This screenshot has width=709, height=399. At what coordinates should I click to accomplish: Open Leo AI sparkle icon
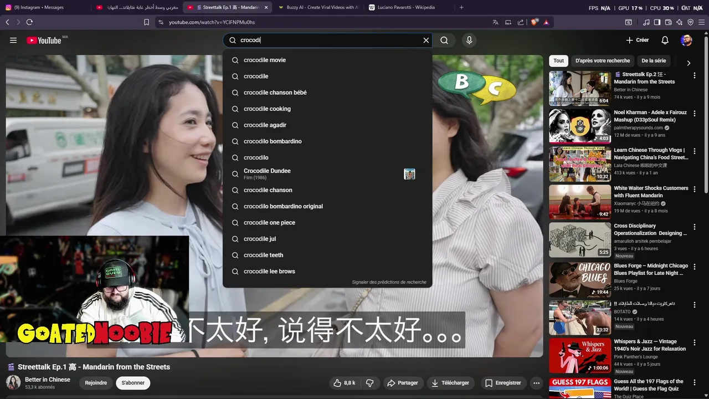tap(679, 22)
